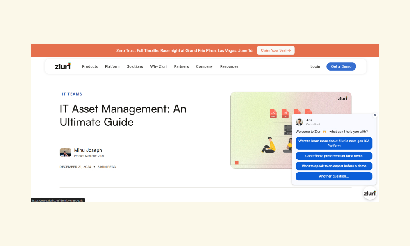The width and height of the screenshot is (410, 246).
Task: Click the Login link
Action: 315,66
